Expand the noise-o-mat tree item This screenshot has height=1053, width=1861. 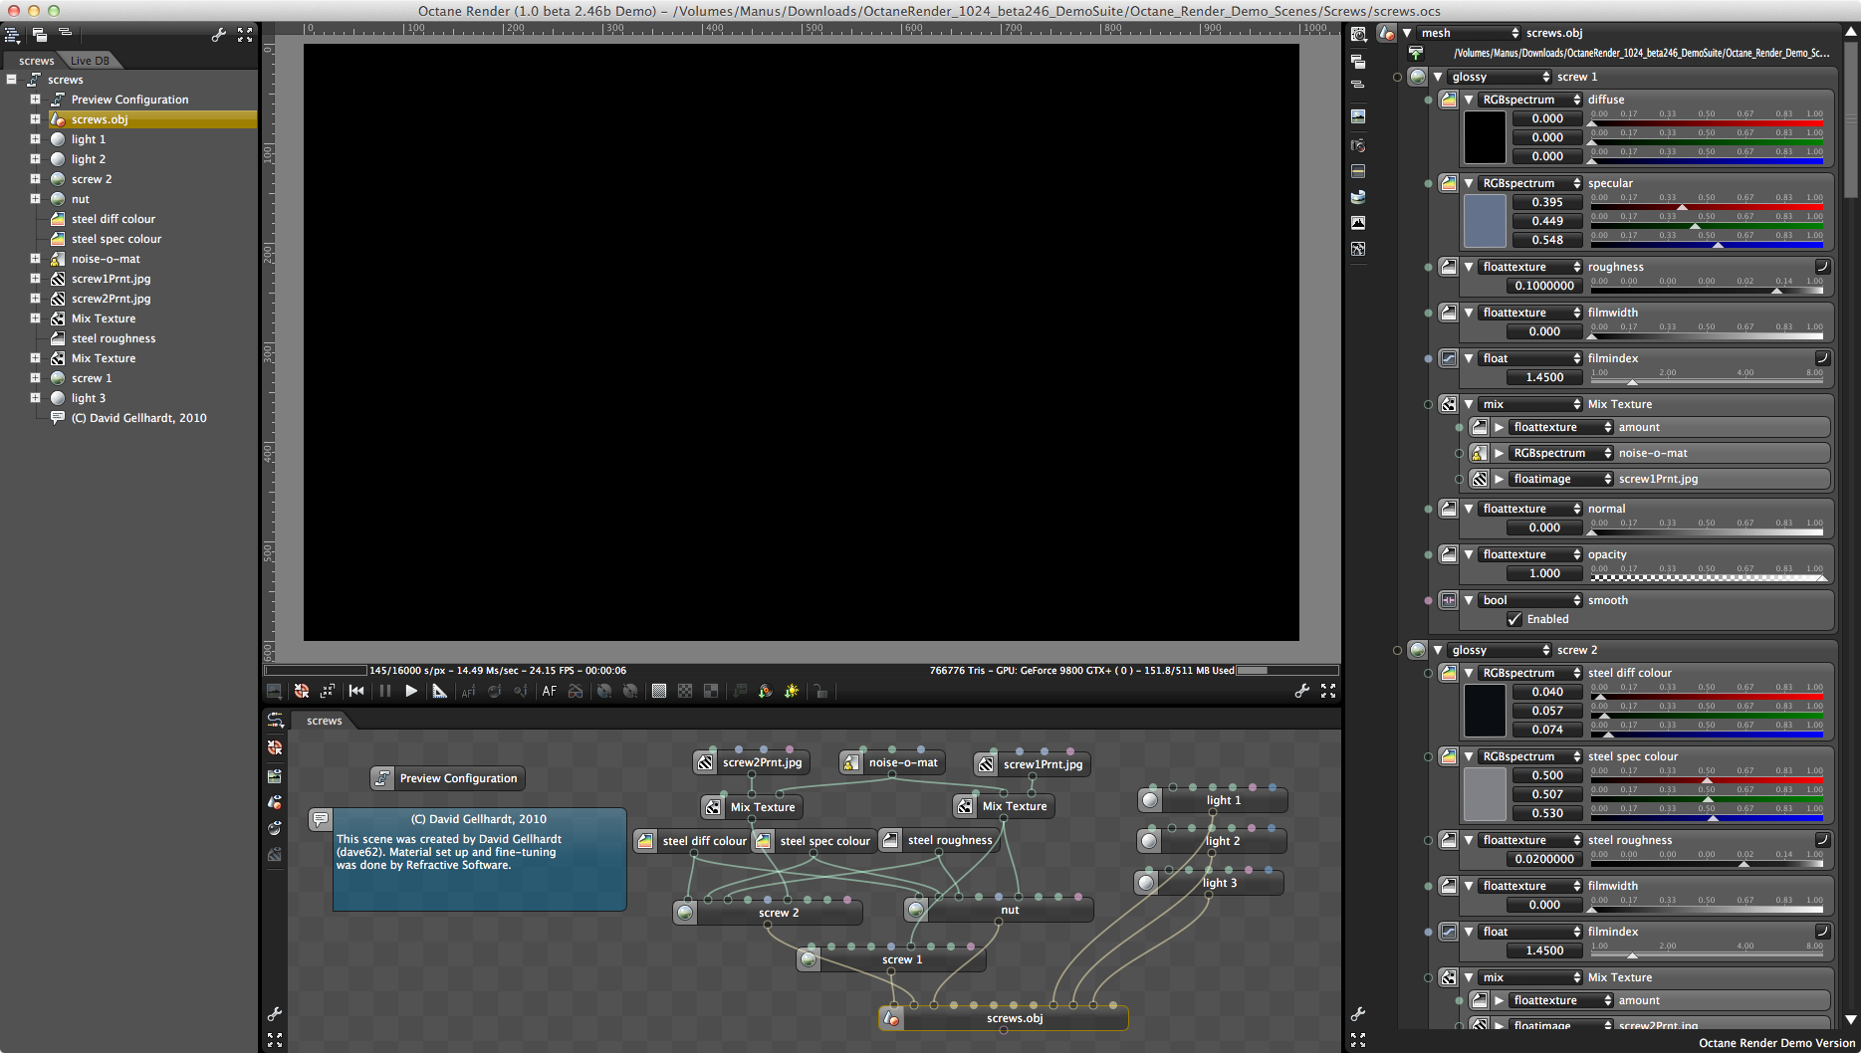click(x=35, y=259)
